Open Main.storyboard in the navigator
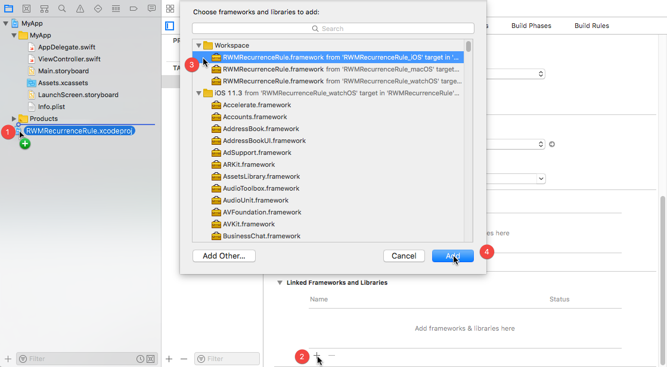667x367 pixels. (x=63, y=71)
